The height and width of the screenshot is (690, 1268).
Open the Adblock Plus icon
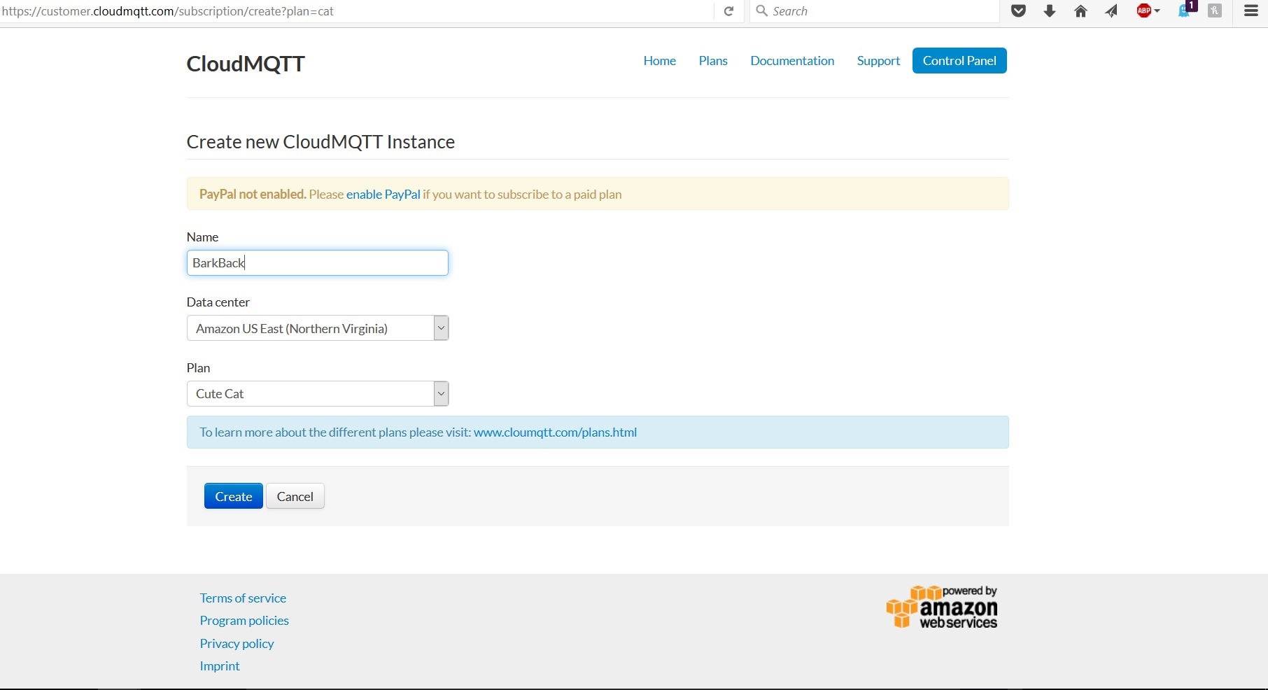click(x=1144, y=11)
